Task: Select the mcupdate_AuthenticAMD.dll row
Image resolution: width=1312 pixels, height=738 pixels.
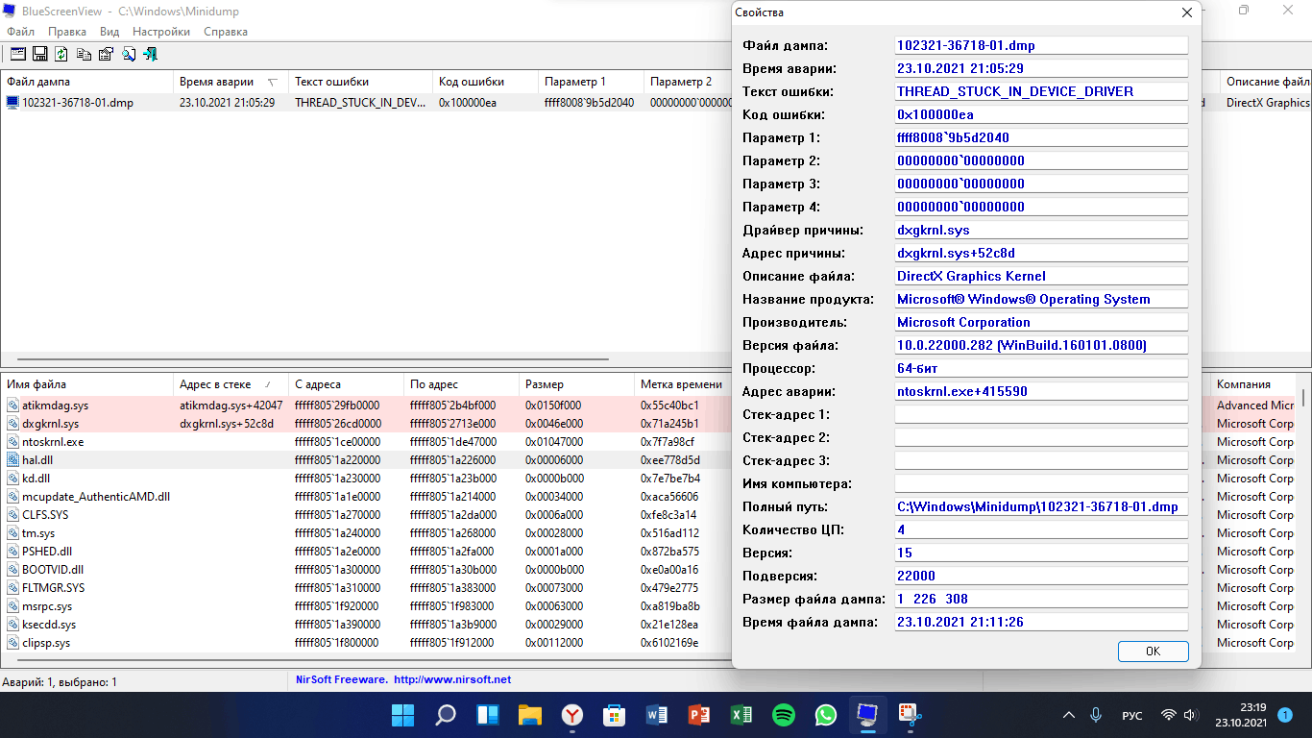Action: coord(365,497)
